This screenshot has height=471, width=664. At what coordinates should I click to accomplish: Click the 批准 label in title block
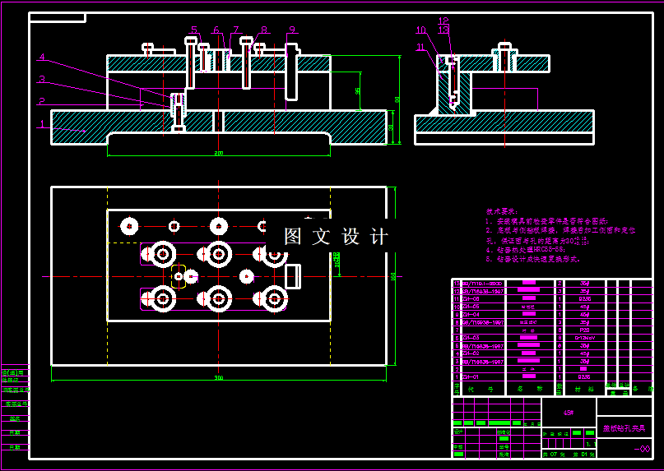tap(503, 454)
